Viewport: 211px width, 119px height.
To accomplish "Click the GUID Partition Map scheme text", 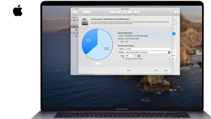I will coord(132,39).
